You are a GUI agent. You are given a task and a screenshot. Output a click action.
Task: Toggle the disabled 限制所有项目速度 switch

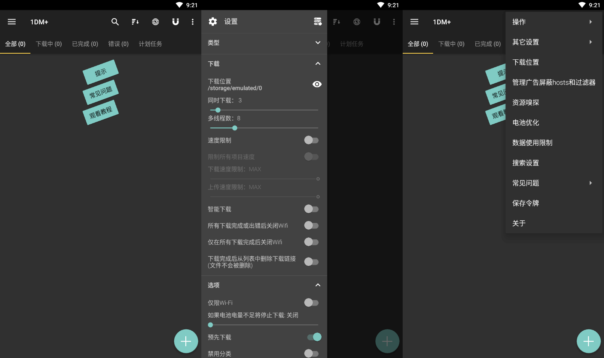pyautogui.click(x=311, y=157)
